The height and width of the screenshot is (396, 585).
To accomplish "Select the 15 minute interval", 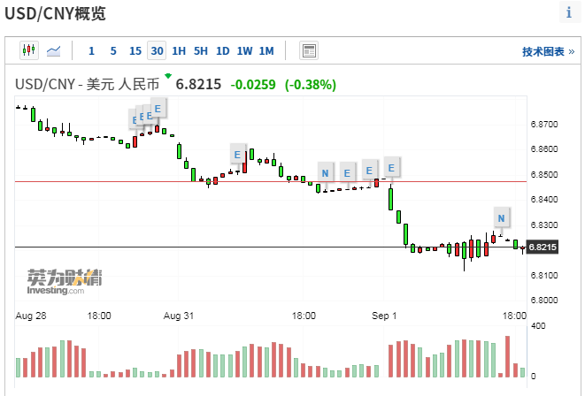I will (135, 50).
